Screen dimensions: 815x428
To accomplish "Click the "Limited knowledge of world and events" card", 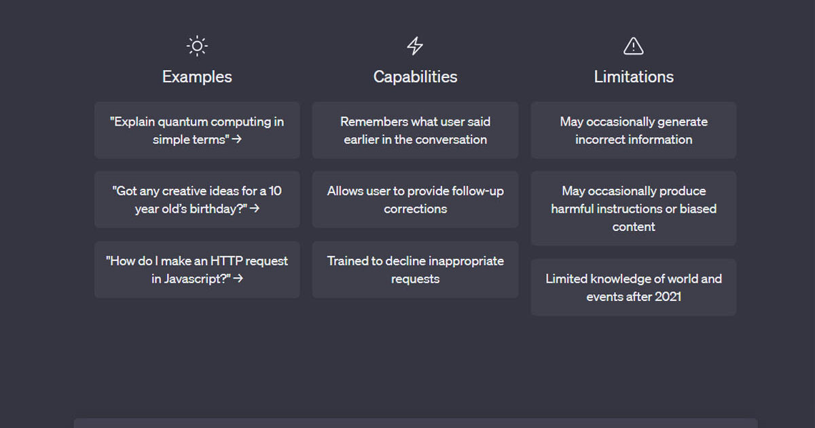I will tap(634, 287).
